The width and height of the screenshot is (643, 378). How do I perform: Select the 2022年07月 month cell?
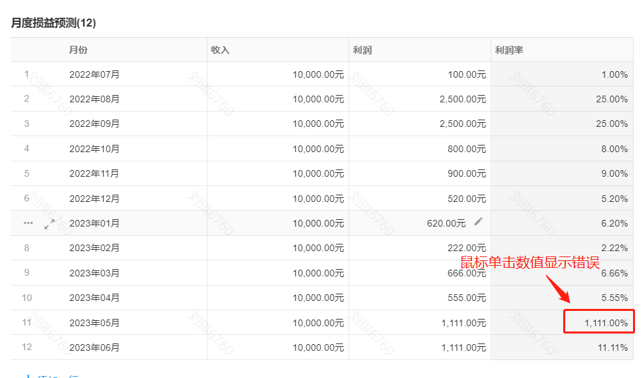click(94, 74)
